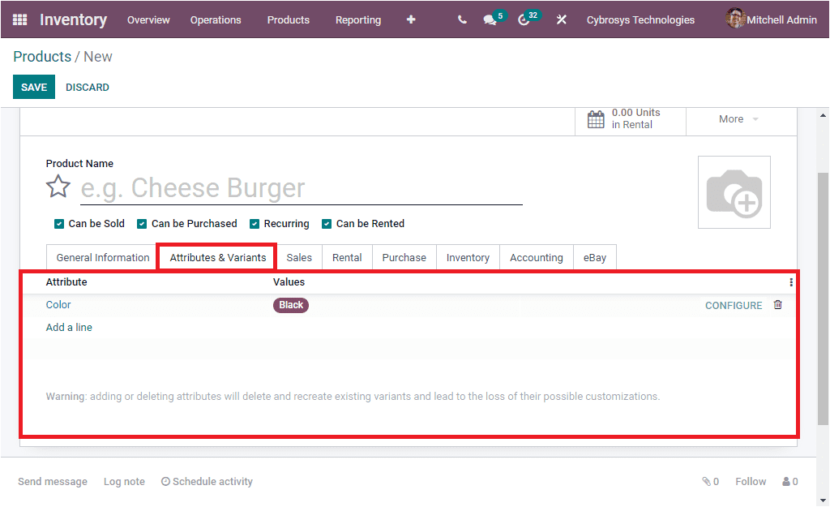Image resolution: width=830 pixels, height=507 pixels.
Task: Open the activities clock icon
Action: tap(524, 19)
